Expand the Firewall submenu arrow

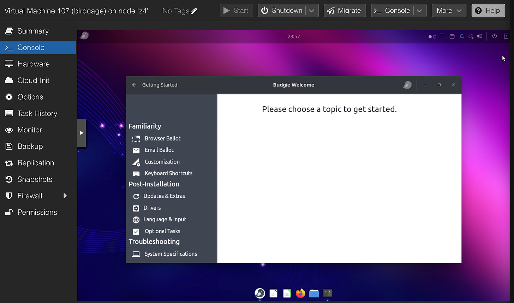pos(65,196)
